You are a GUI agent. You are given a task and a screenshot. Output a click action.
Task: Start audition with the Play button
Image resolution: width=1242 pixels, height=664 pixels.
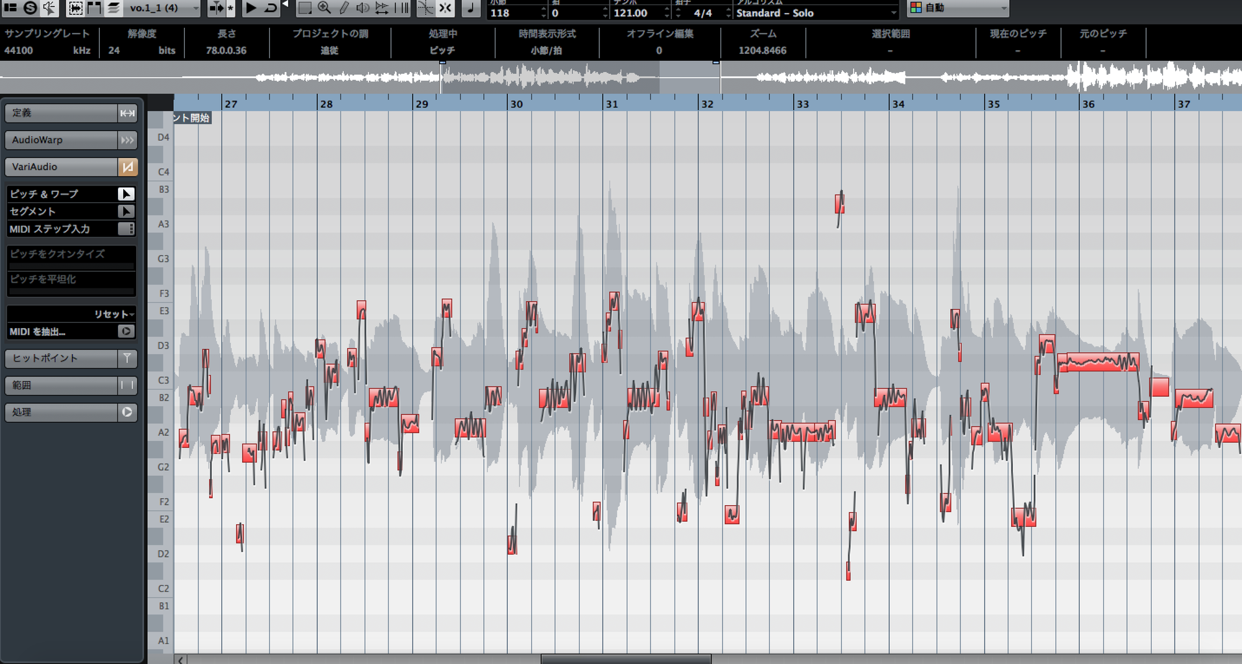tap(250, 8)
